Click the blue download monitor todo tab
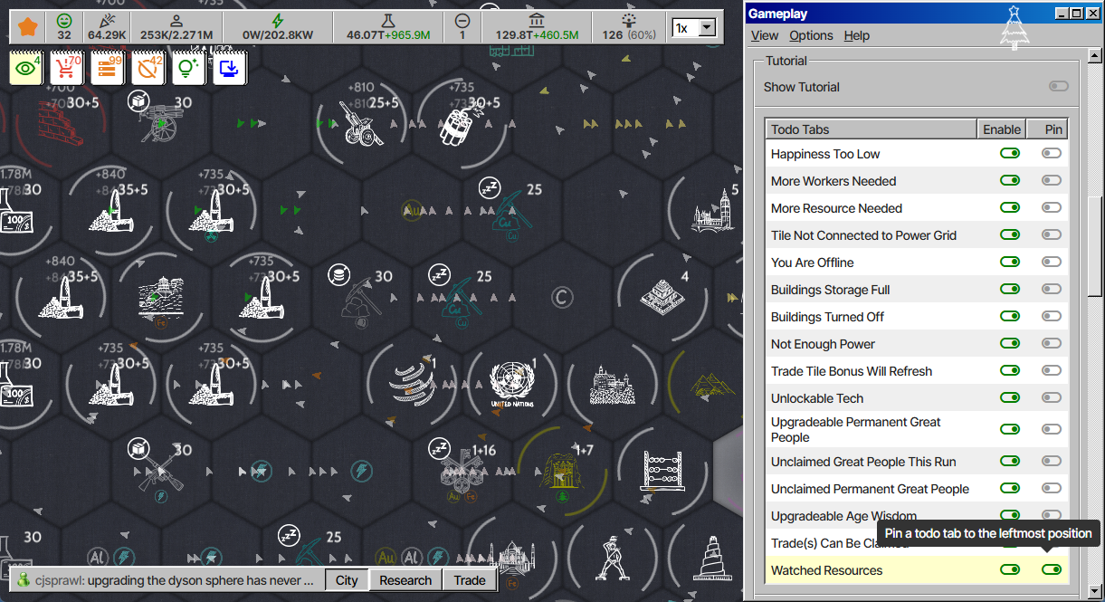Viewport: 1105px width, 602px height. pyautogui.click(x=229, y=69)
